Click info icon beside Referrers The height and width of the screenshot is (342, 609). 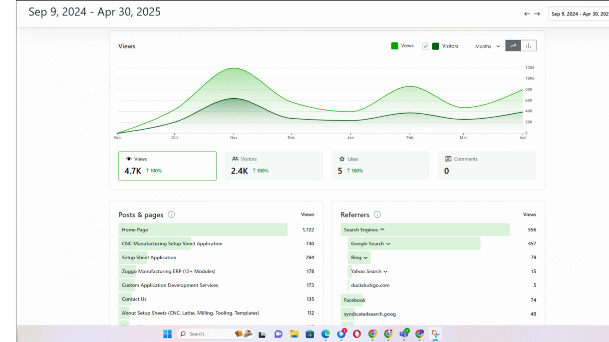377,215
